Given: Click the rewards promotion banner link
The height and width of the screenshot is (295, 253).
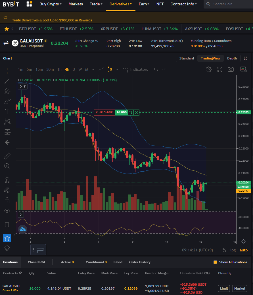Looking at the screenshot, I should pos(52,20).
